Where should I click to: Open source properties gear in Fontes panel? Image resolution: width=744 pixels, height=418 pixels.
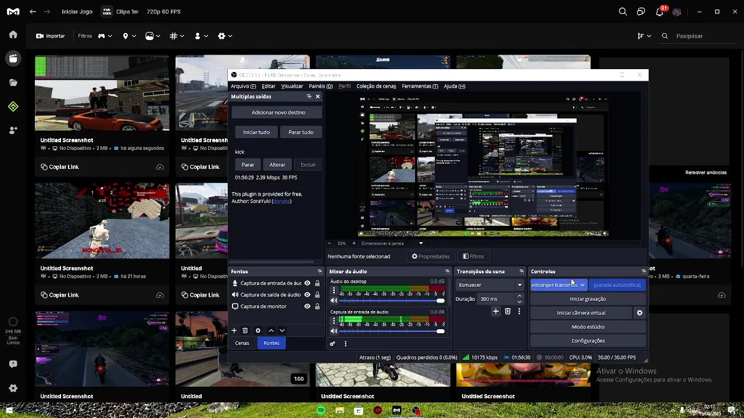point(258,330)
